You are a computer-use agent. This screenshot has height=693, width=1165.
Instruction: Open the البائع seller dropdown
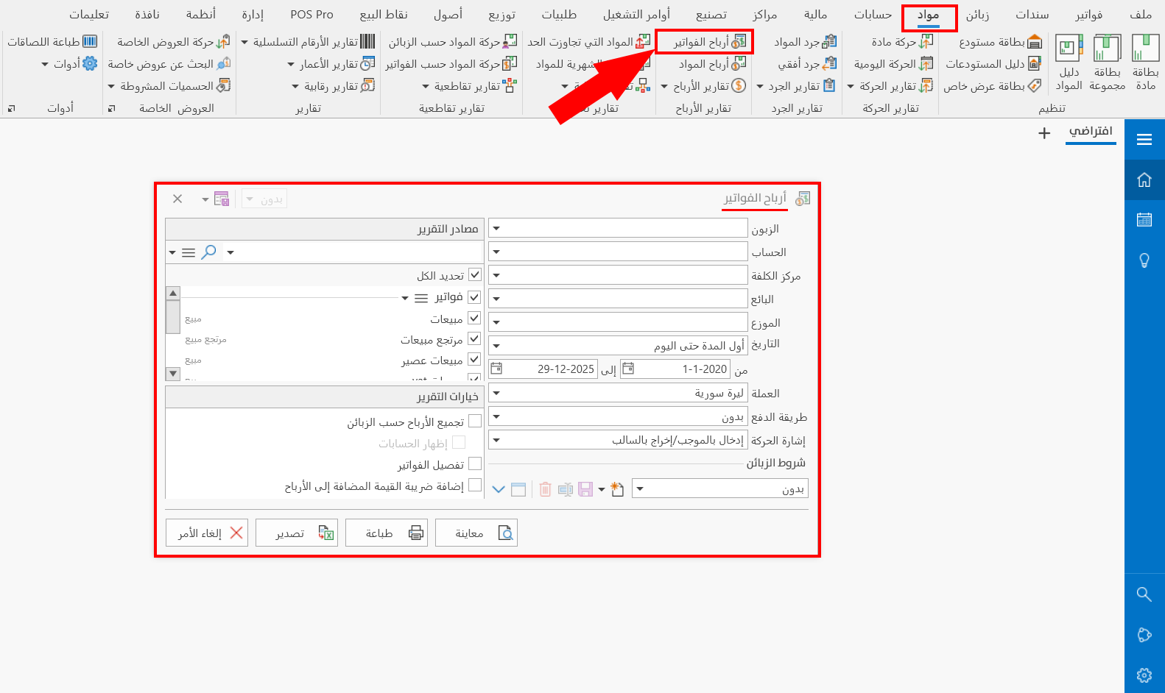coord(496,299)
